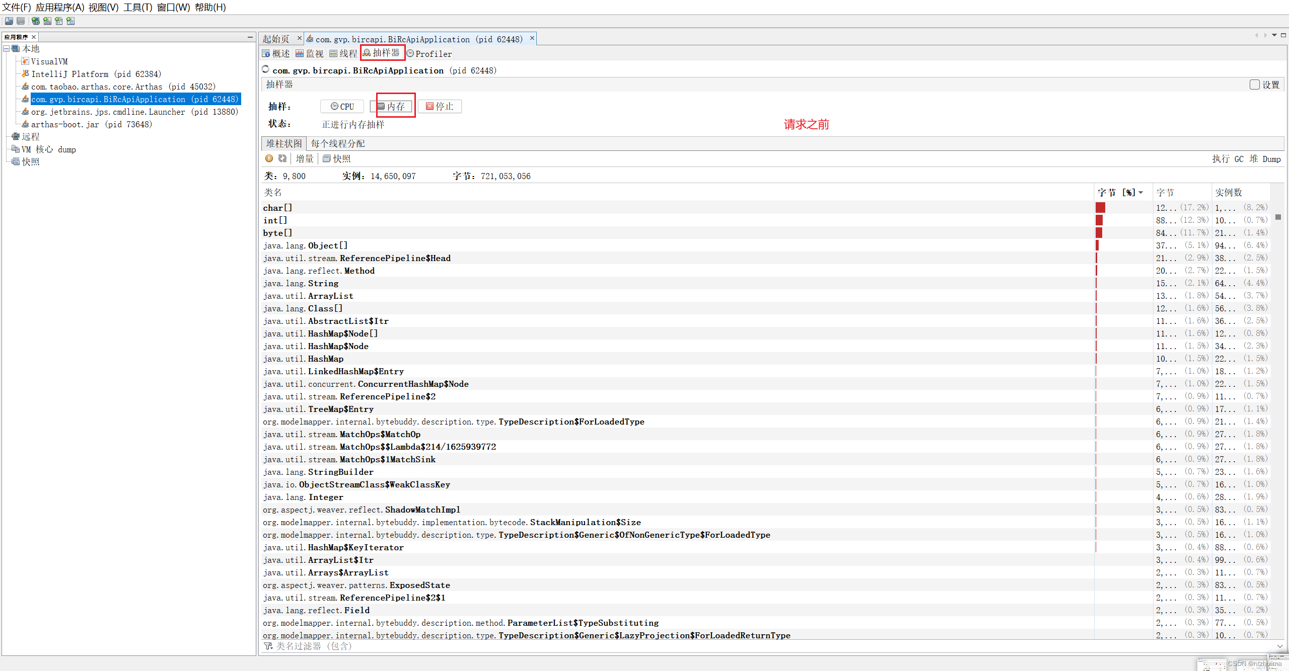The image size is (1289, 671).
Task: Open the document tabs dropdown arrow
Action: point(1274,35)
